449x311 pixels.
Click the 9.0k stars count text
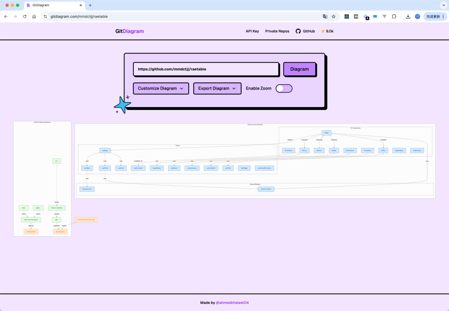pos(330,31)
